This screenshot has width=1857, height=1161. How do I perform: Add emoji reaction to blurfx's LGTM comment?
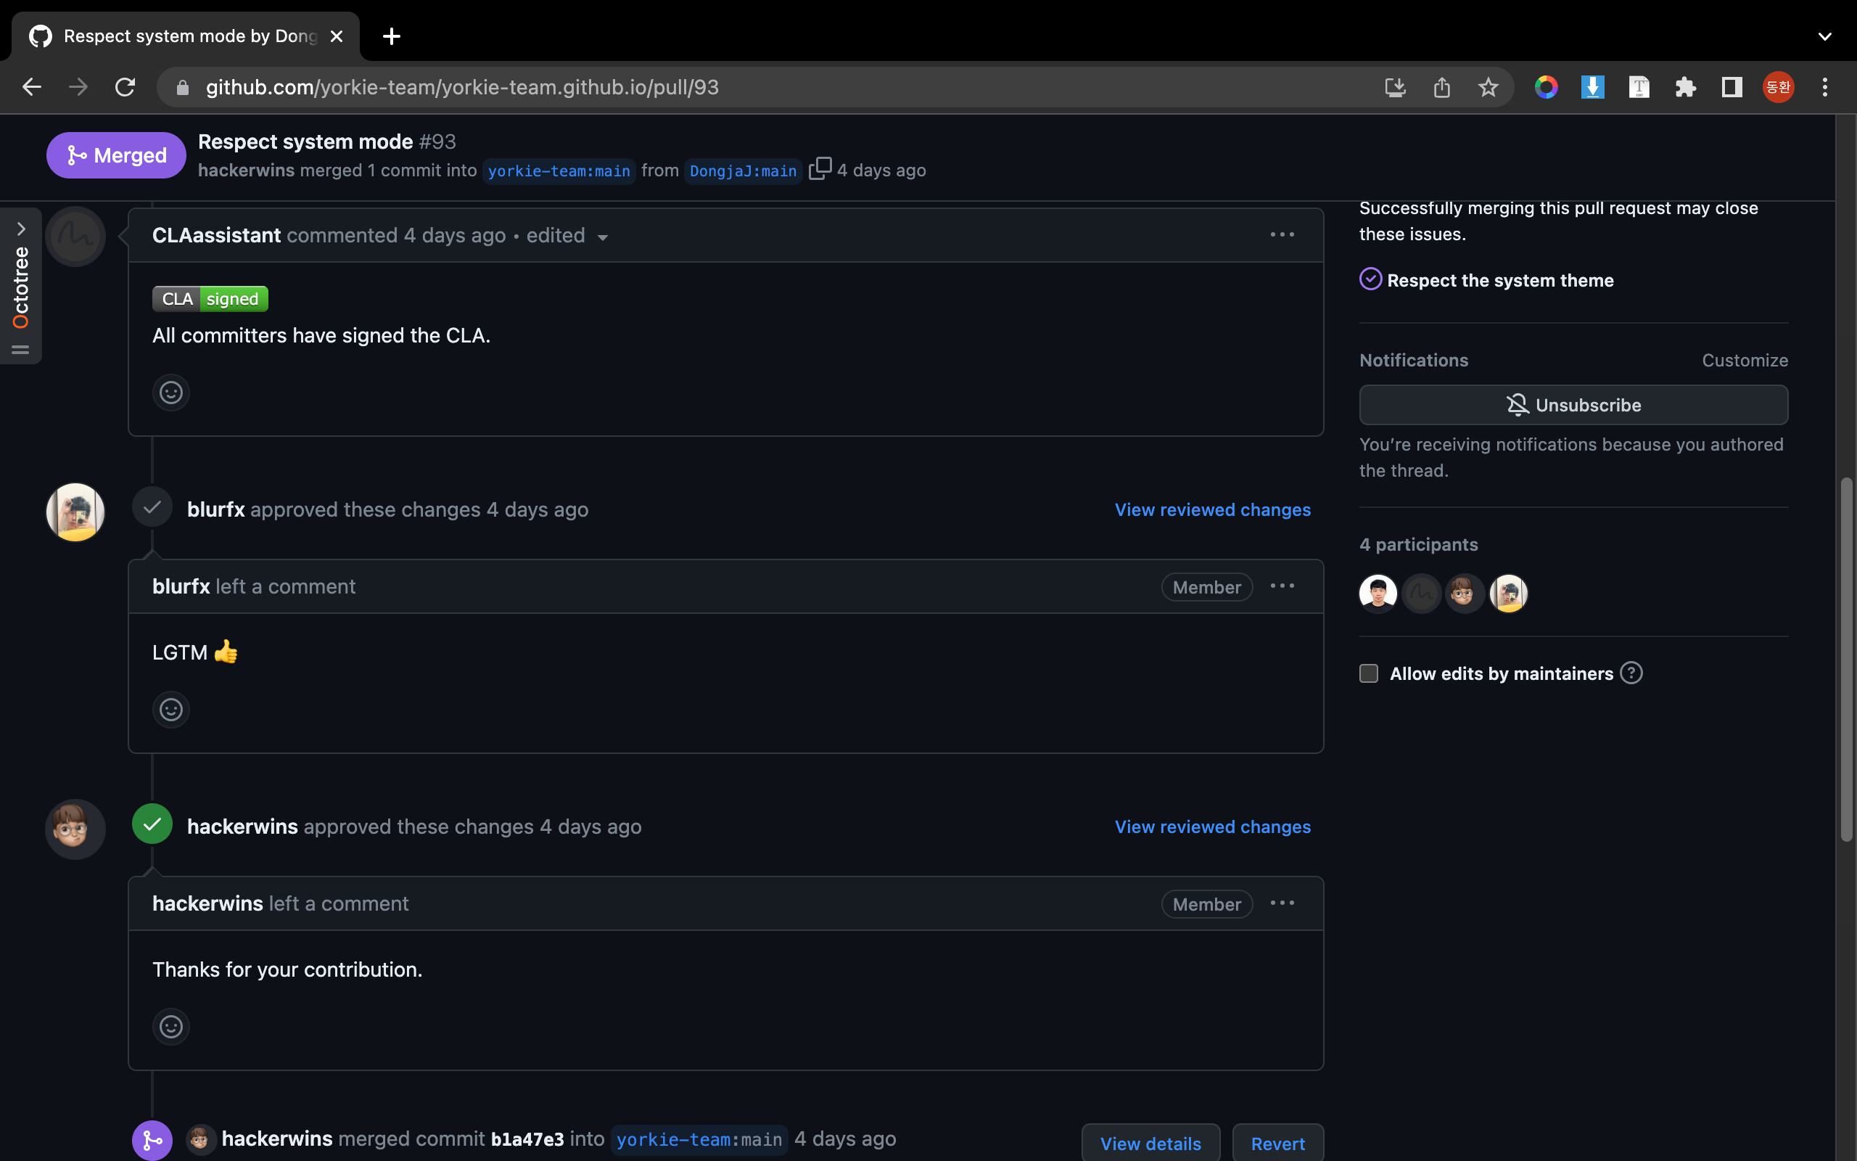click(170, 710)
